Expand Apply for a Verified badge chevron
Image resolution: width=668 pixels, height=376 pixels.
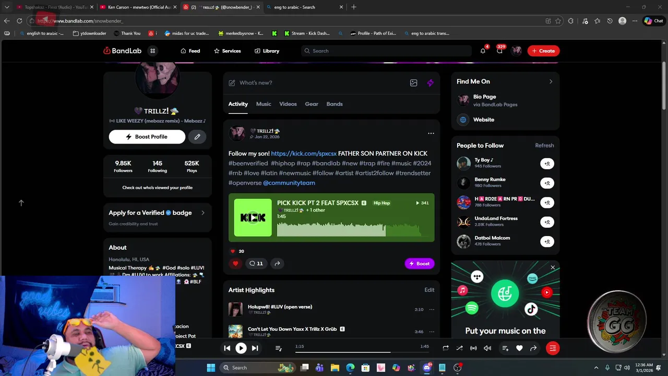(x=202, y=213)
